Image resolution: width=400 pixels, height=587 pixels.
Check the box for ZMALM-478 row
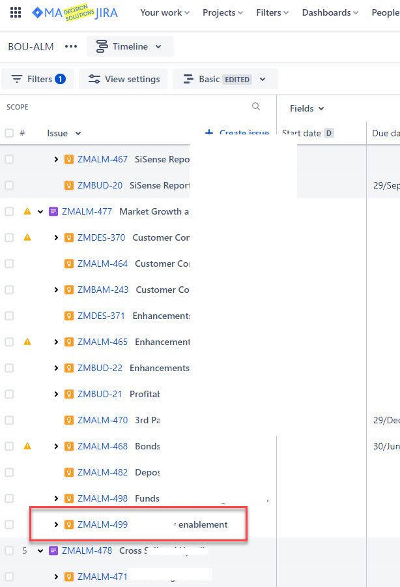9,550
